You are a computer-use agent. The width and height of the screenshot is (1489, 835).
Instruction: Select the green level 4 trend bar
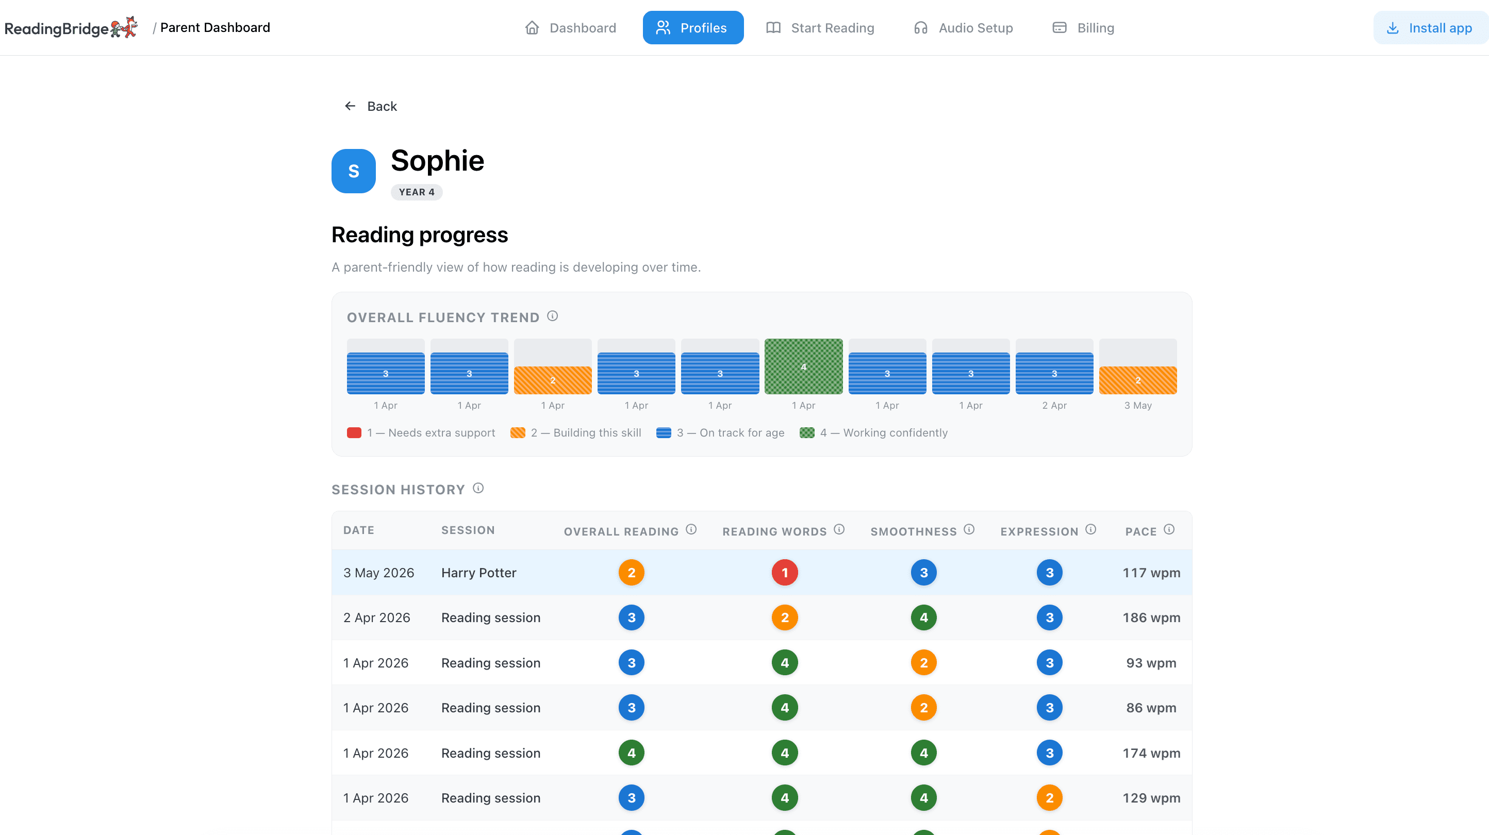(x=803, y=366)
